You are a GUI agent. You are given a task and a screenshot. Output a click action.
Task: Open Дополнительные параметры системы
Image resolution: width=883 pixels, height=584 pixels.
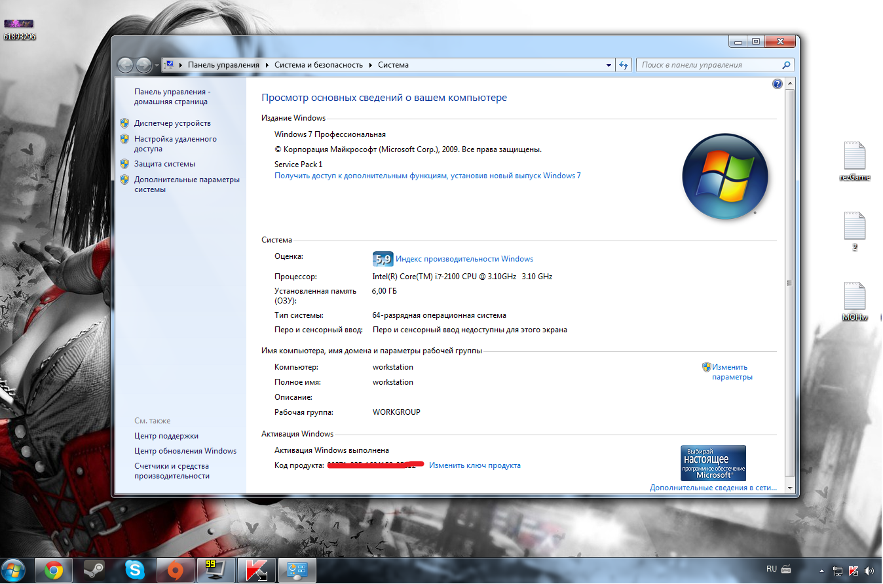click(187, 184)
